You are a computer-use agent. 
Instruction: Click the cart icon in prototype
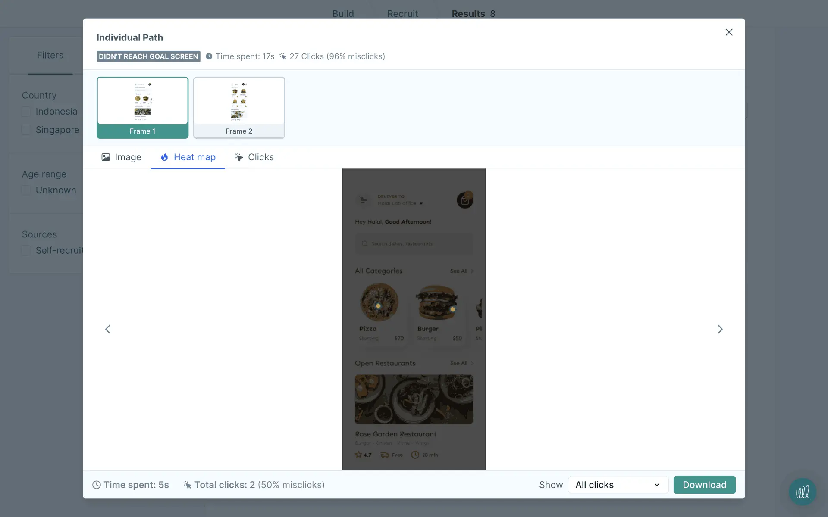(464, 200)
